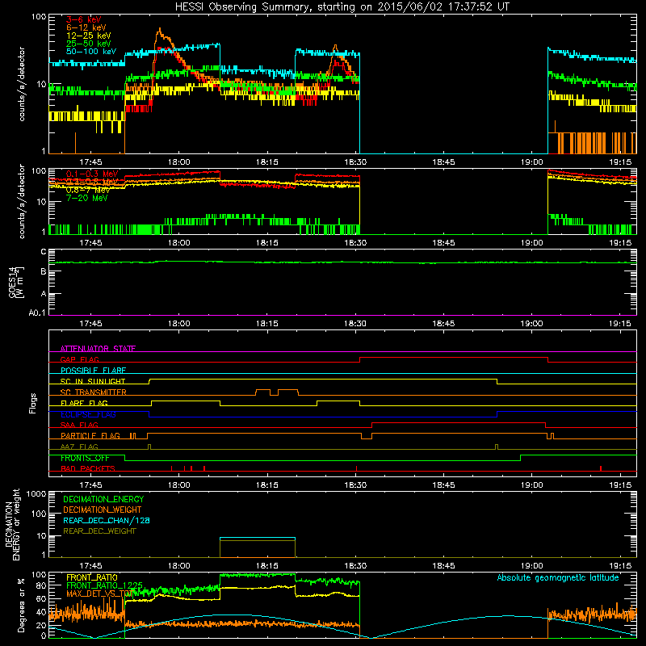
Task: Select the ECLIPSE_FLAG label
Action: pos(88,414)
